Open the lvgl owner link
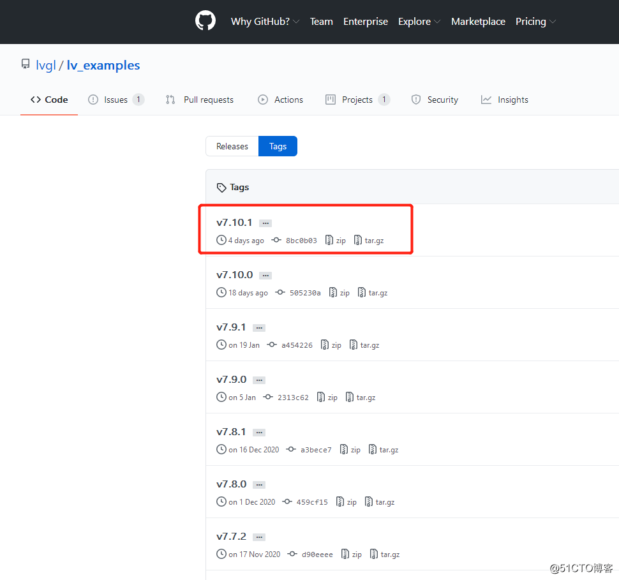 click(x=46, y=65)
